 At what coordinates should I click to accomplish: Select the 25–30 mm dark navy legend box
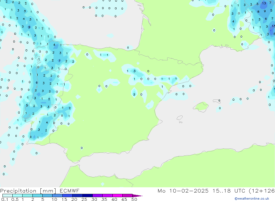87,196
